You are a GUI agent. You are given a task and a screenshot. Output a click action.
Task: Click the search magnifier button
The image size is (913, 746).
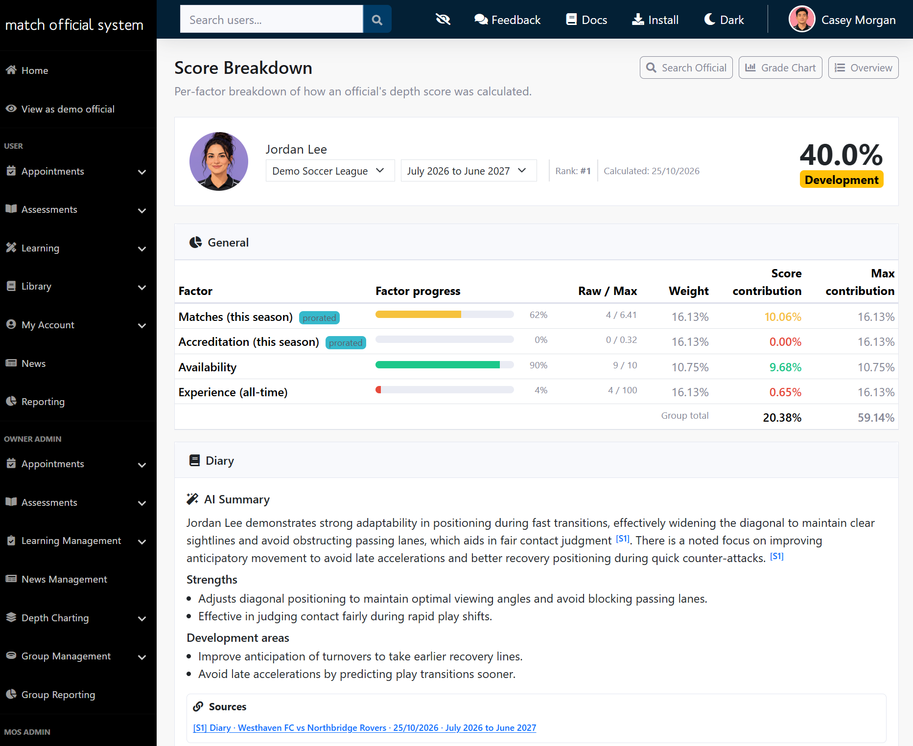[377, 20]
